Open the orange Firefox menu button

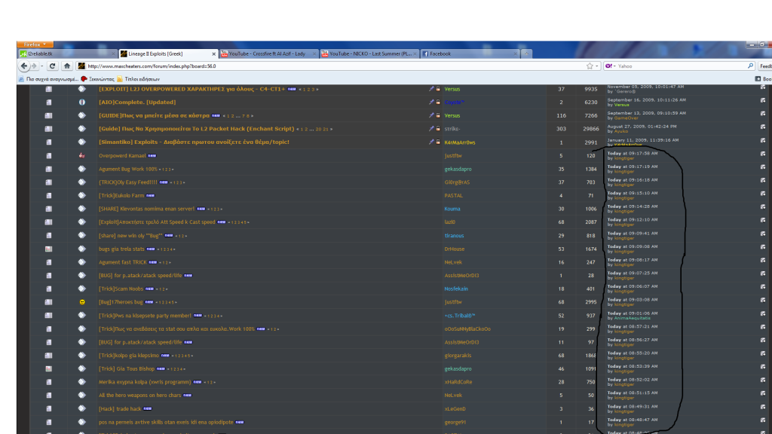pyautogui.click(x=35, y=44)
